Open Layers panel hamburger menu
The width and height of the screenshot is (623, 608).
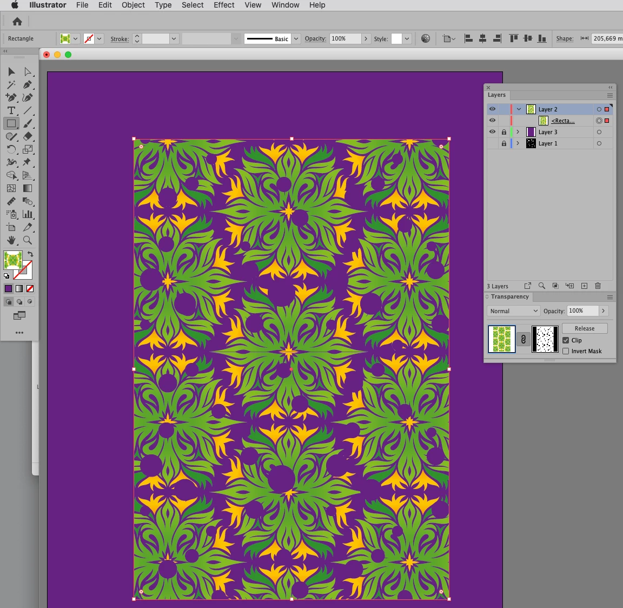[610, 95]
